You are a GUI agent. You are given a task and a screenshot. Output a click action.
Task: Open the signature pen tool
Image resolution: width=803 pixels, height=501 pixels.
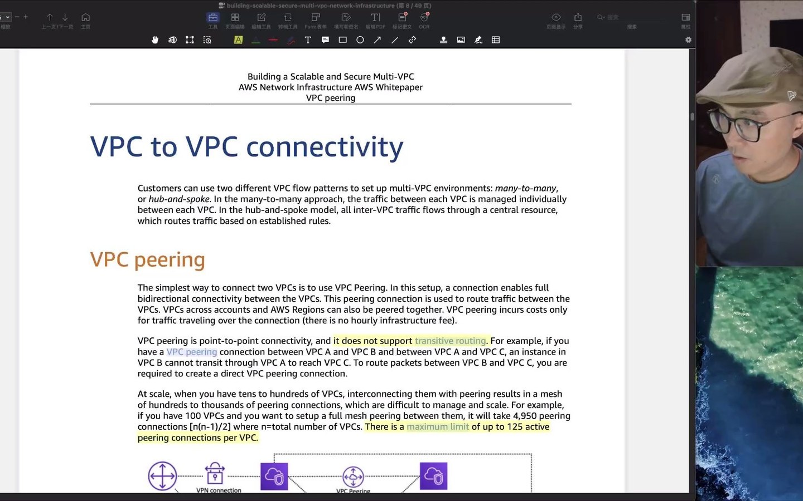coord(478,40)
